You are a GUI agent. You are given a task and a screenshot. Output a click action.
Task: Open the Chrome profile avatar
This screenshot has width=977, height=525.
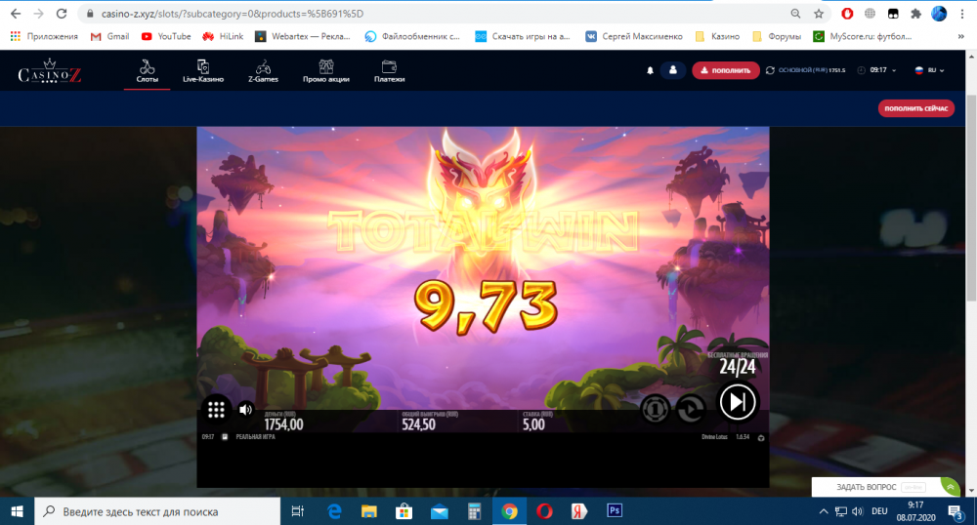(939, 13)
